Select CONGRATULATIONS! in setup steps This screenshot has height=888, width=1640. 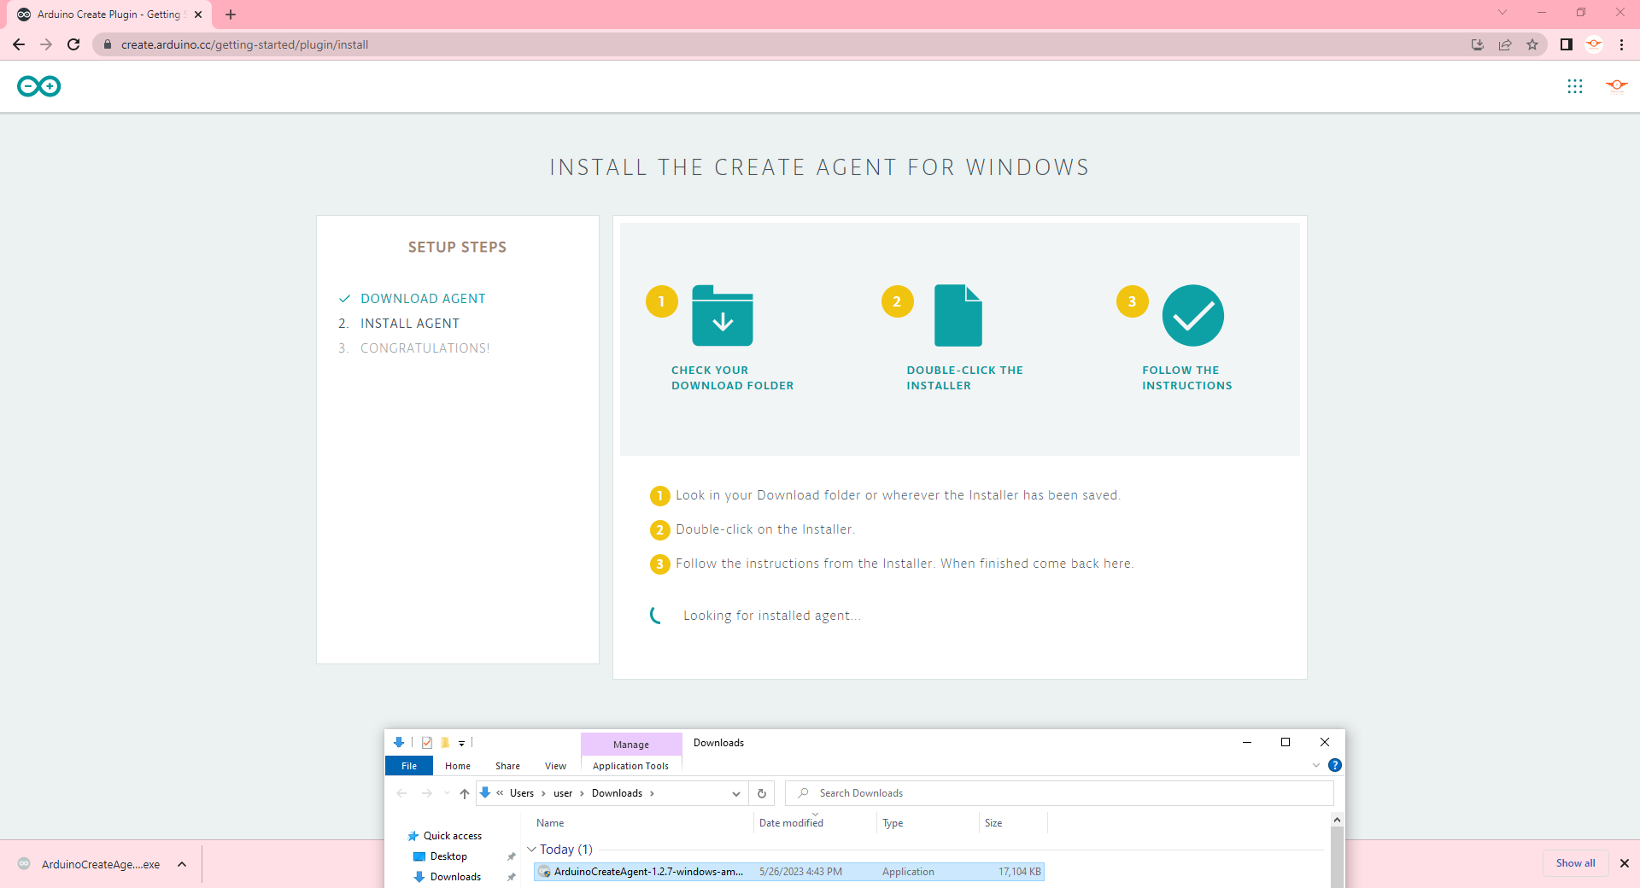425,348
